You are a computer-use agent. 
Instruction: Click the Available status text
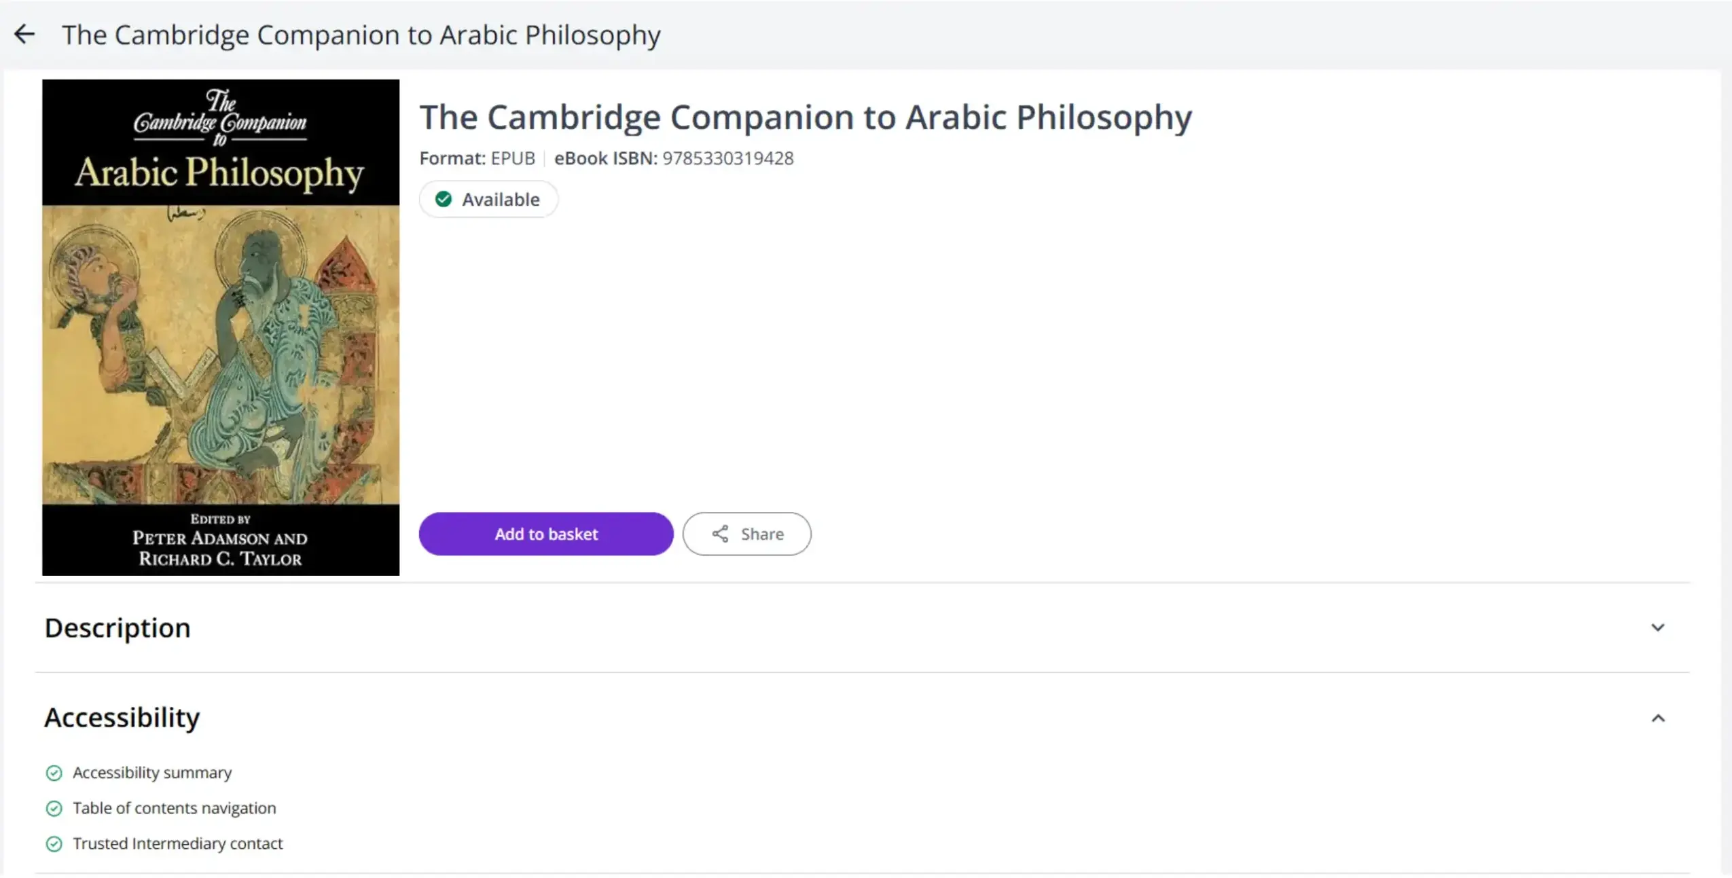pos(501,200)
